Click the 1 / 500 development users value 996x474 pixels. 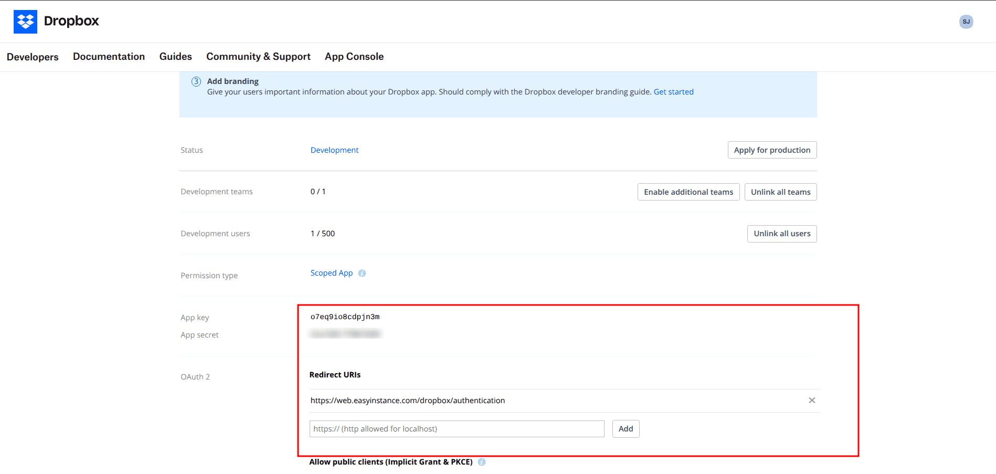point(323,234)
